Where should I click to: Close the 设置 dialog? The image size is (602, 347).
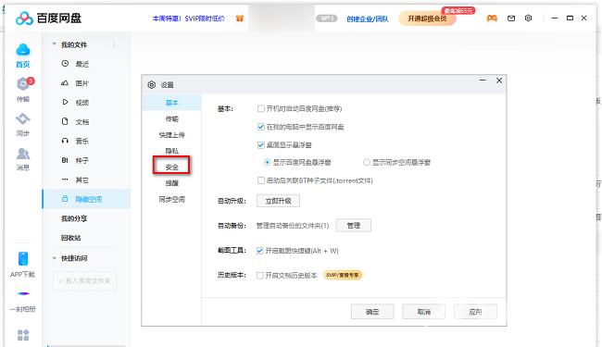pyautogui.click(x=499, y=81)
